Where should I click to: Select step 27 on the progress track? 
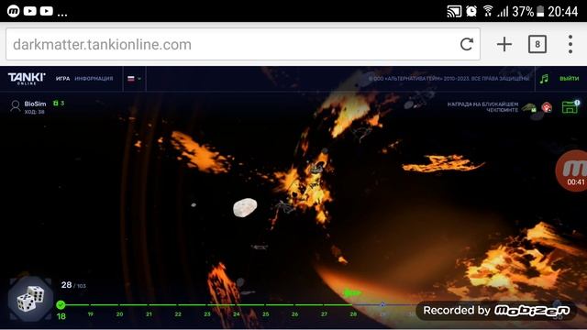tap(324, 313)
